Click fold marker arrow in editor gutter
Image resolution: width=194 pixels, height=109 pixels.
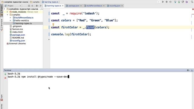(49, 40)
